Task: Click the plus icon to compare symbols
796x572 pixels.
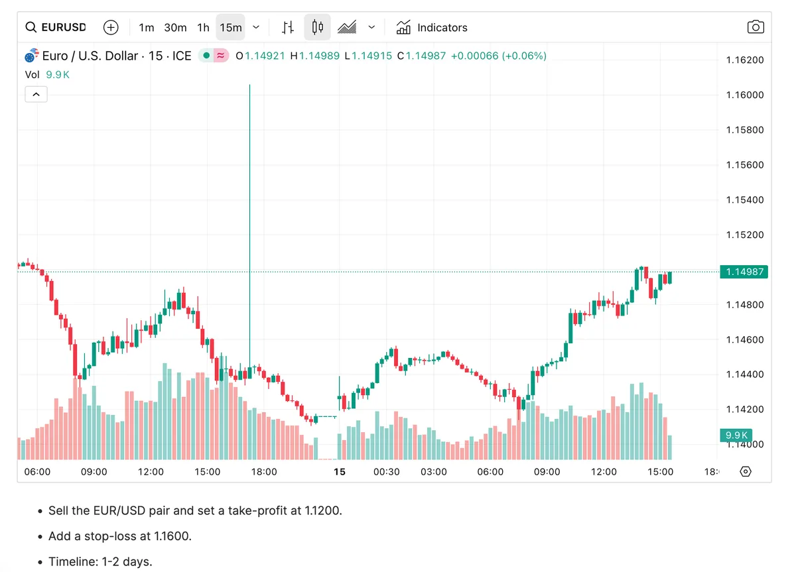Action: pyautogui.click(x=110, y=27)
